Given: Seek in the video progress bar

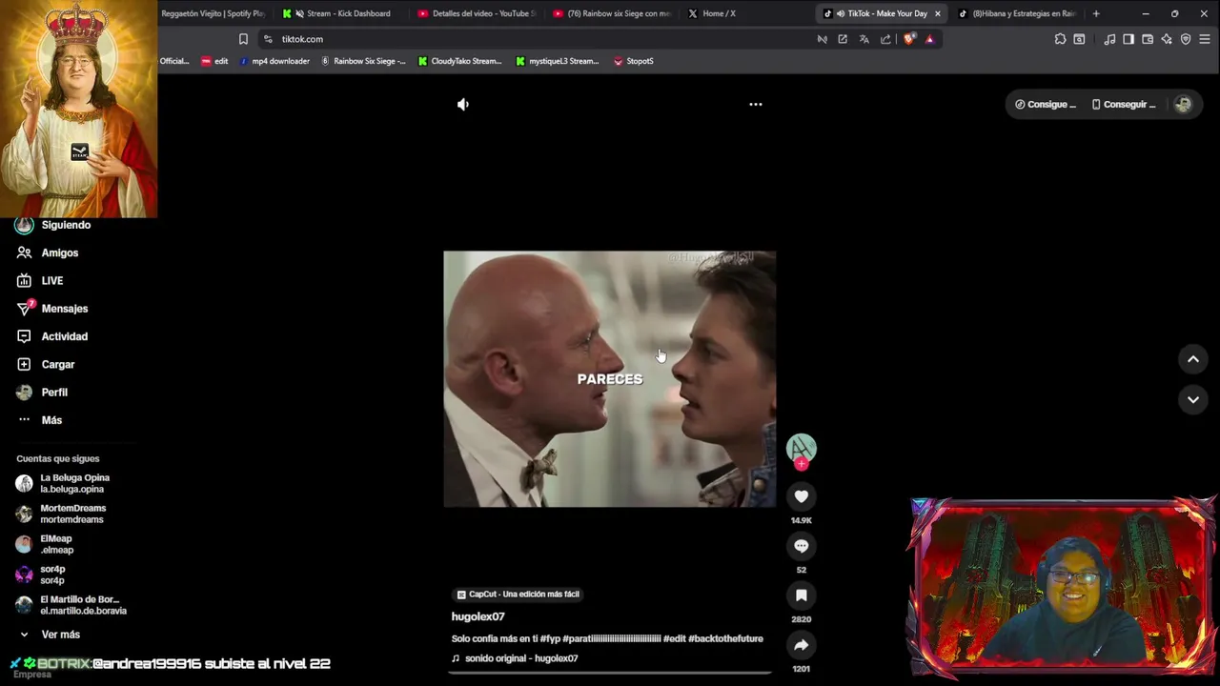Looking at the screenshot, I should [x=610, y=674].
